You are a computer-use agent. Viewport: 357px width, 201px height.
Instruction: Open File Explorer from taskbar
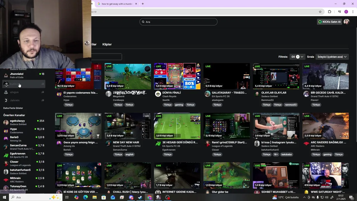tap(95, 197)
